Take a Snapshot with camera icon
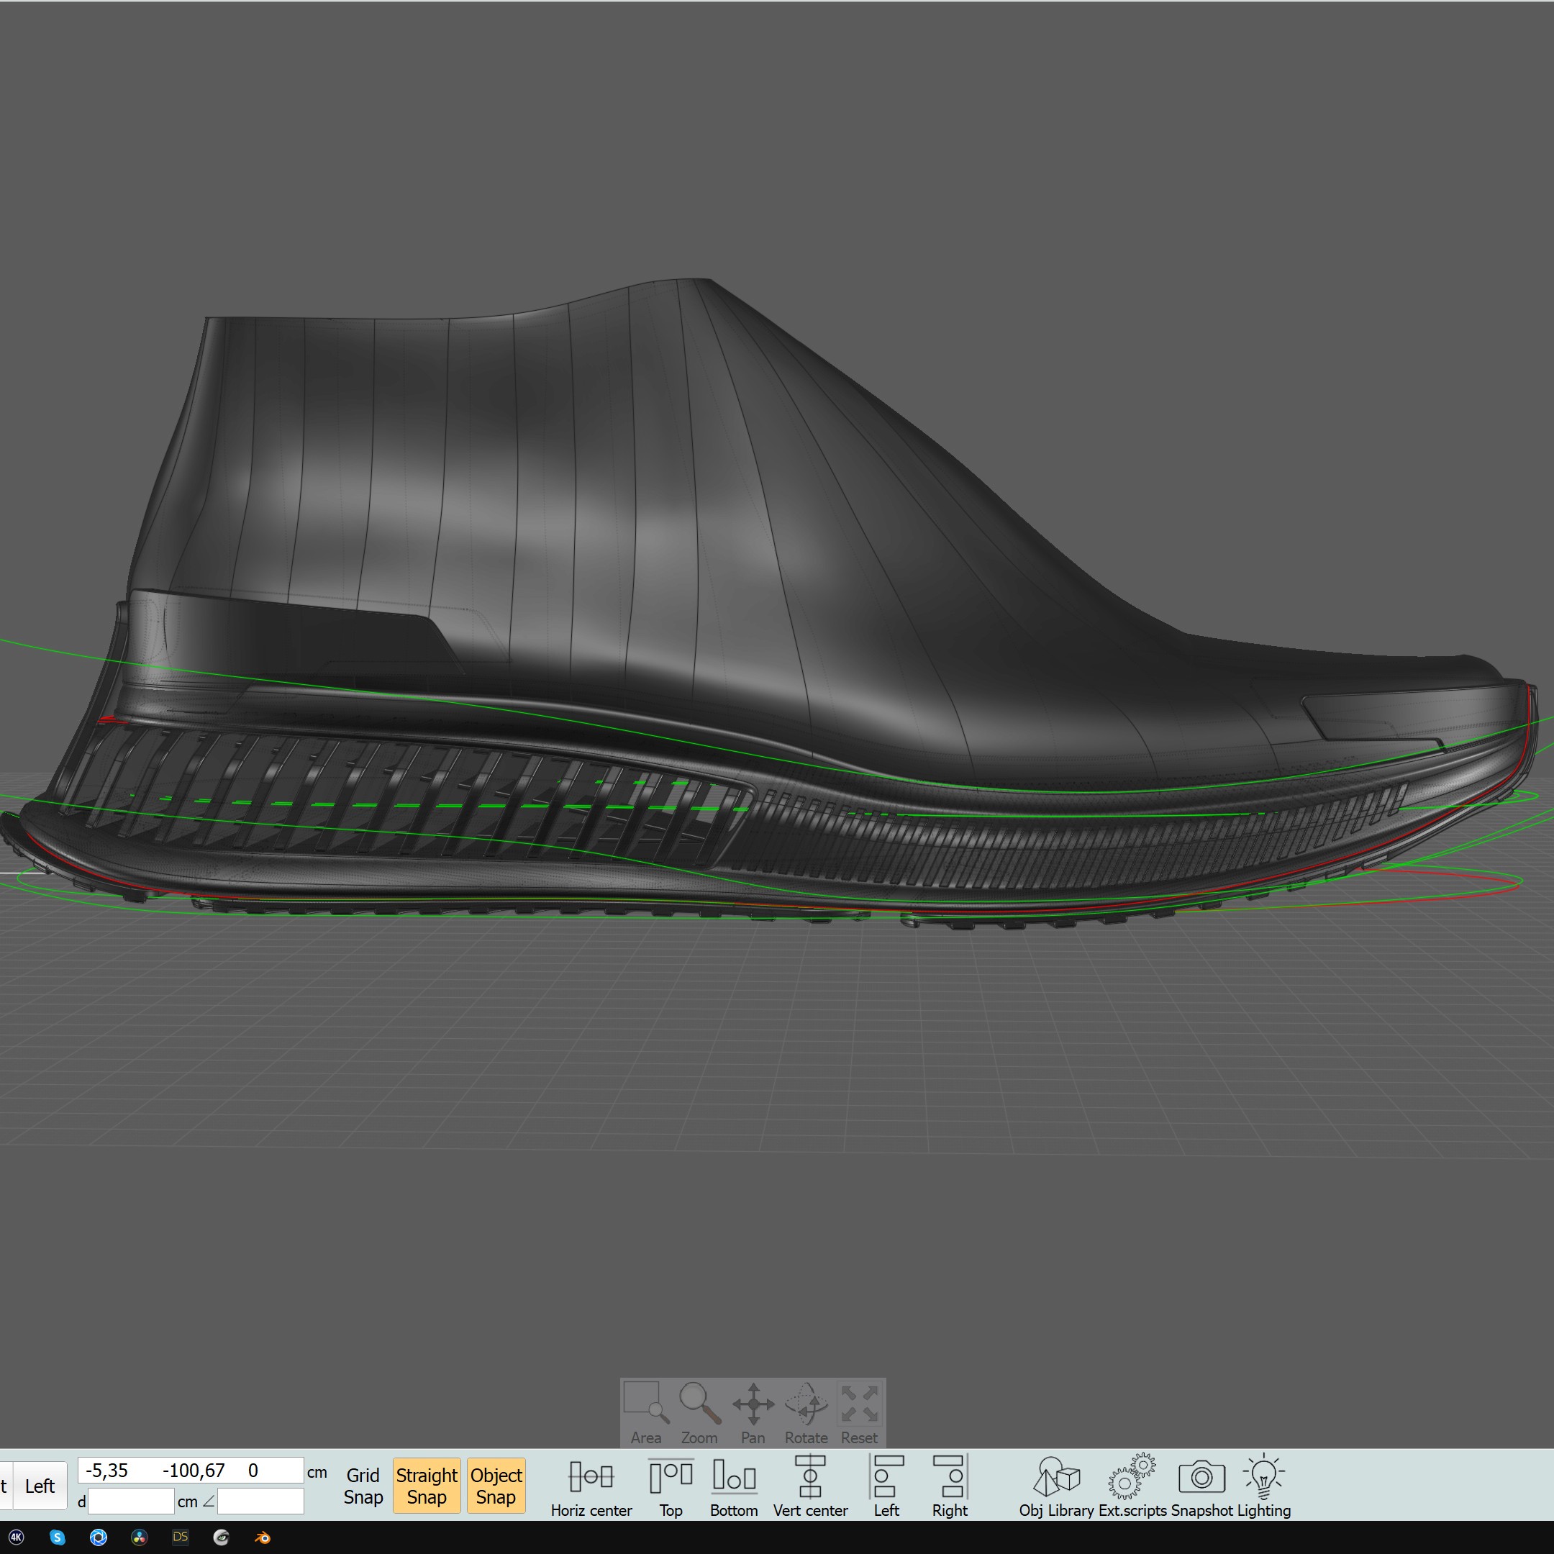The width and height of the screenshot is (1554, 1554). (1201, 1485)
